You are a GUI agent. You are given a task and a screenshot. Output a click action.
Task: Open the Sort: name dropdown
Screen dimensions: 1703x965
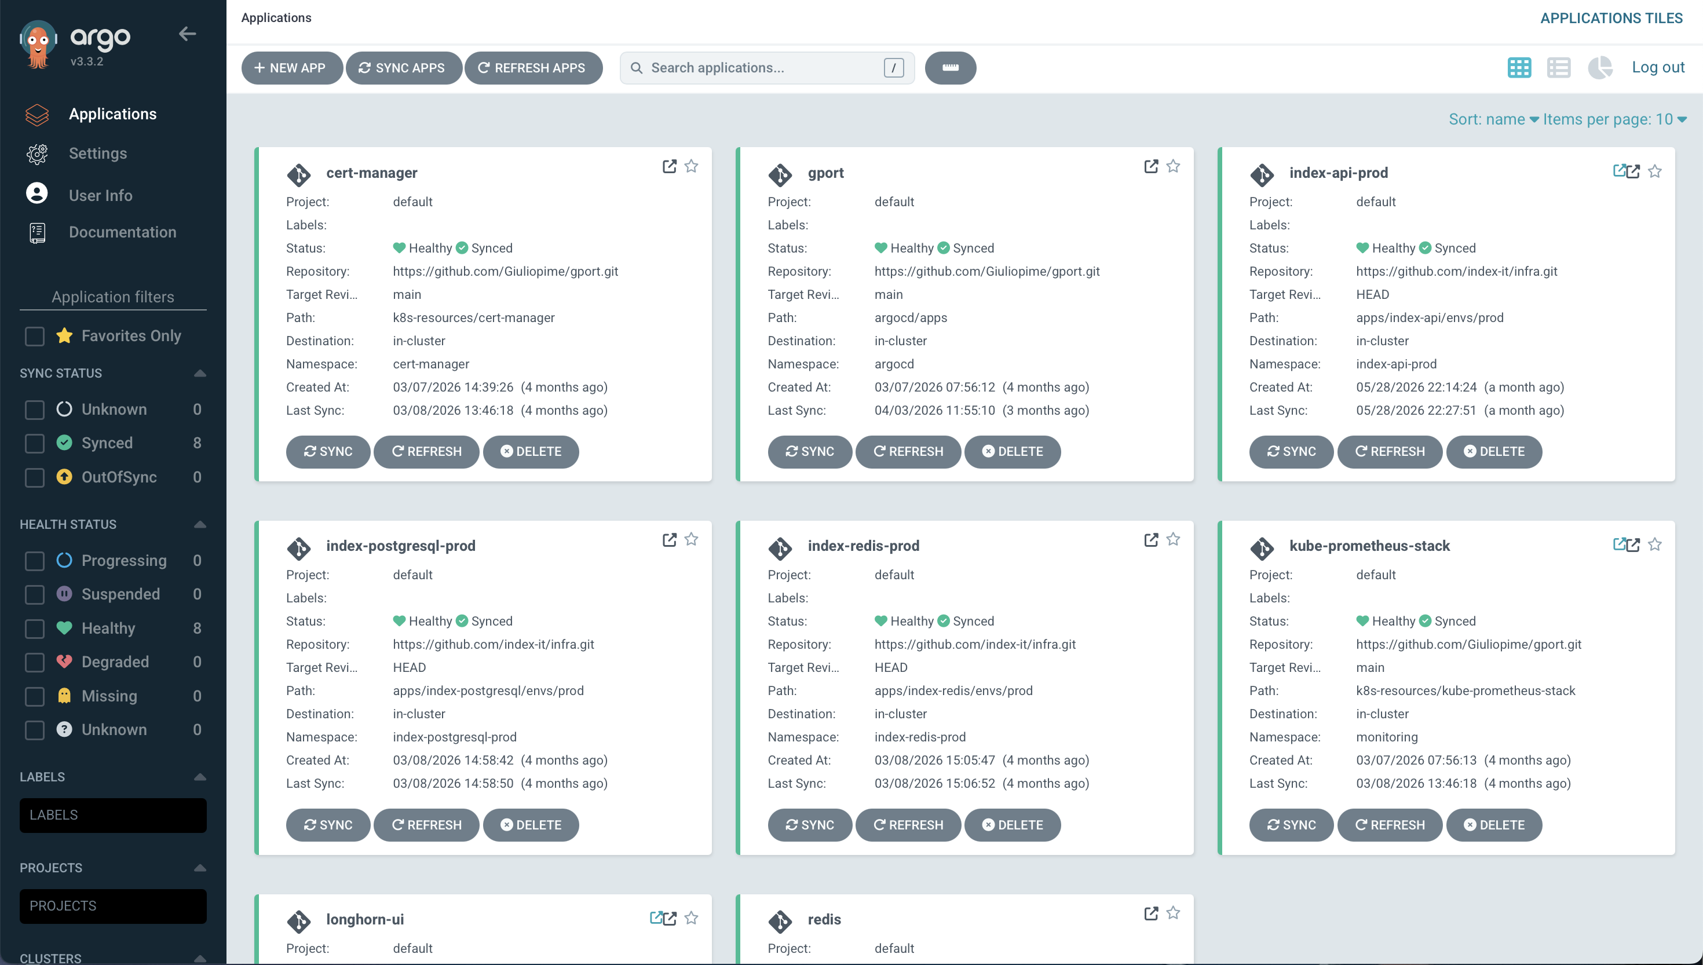(1493, 119)
